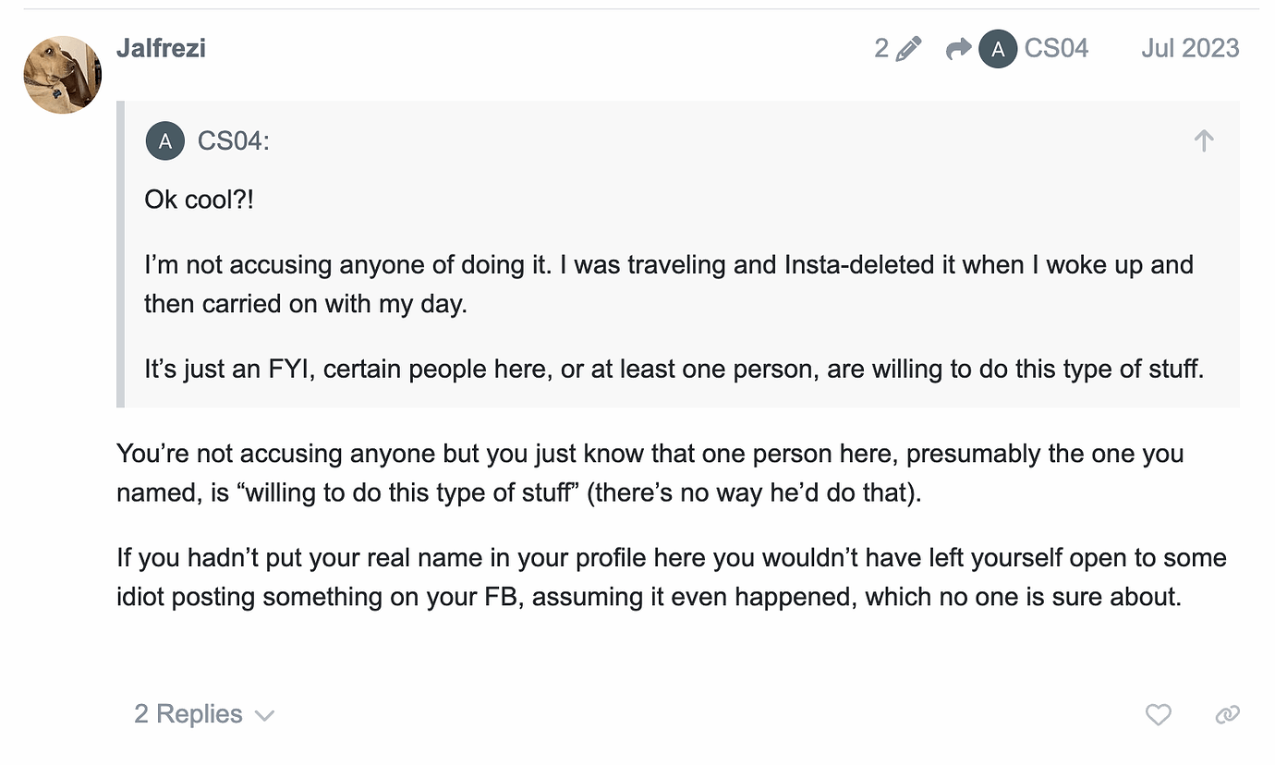
Task: Click the CS04 reply-to name in header
Action: [x=1056, y=49]
